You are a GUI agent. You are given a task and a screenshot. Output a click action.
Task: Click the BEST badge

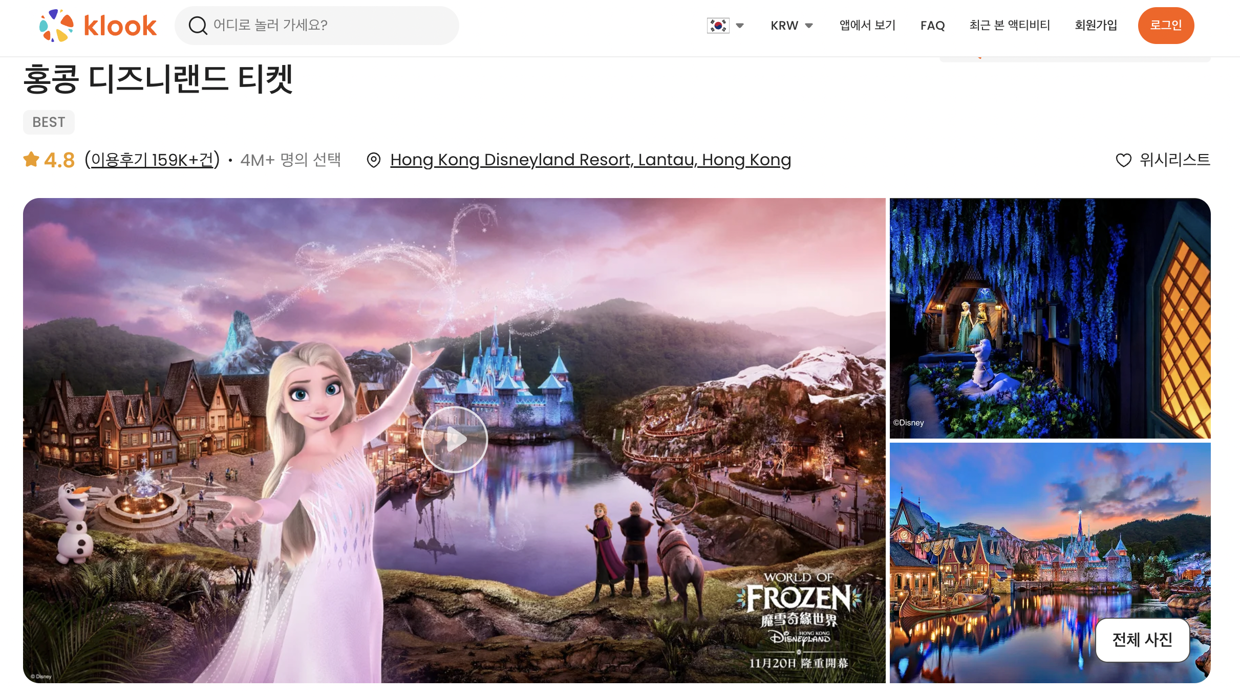[x=49, y=122]
